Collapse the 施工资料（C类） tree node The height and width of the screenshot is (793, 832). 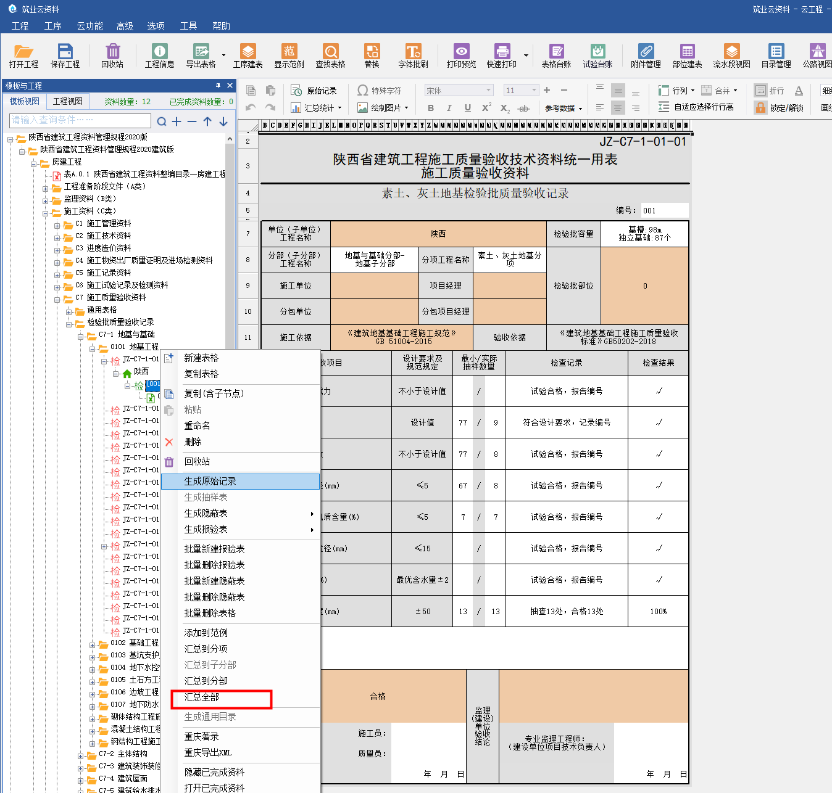point(46,213)
